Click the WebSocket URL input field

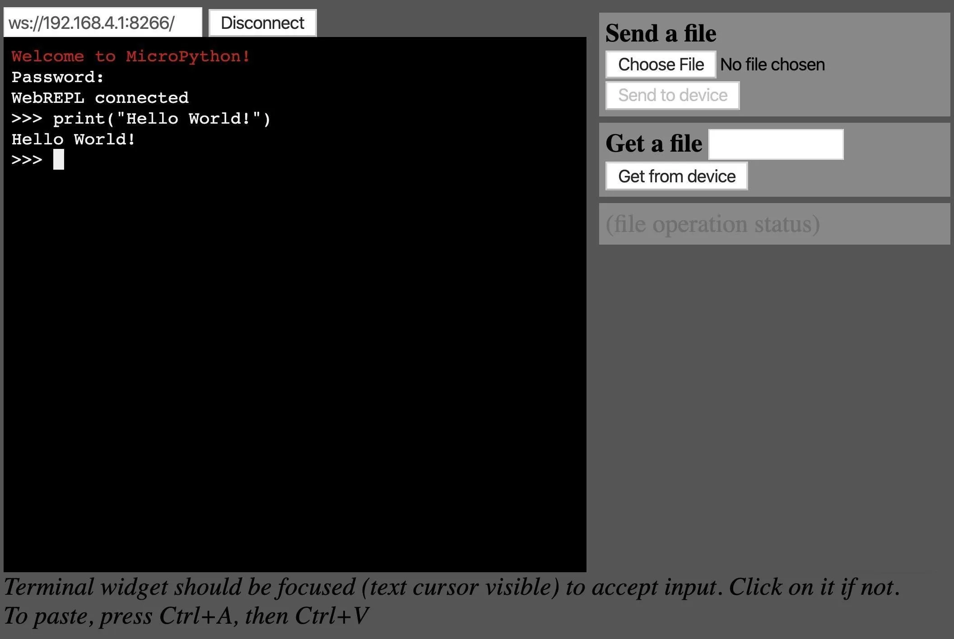(103, 22)
